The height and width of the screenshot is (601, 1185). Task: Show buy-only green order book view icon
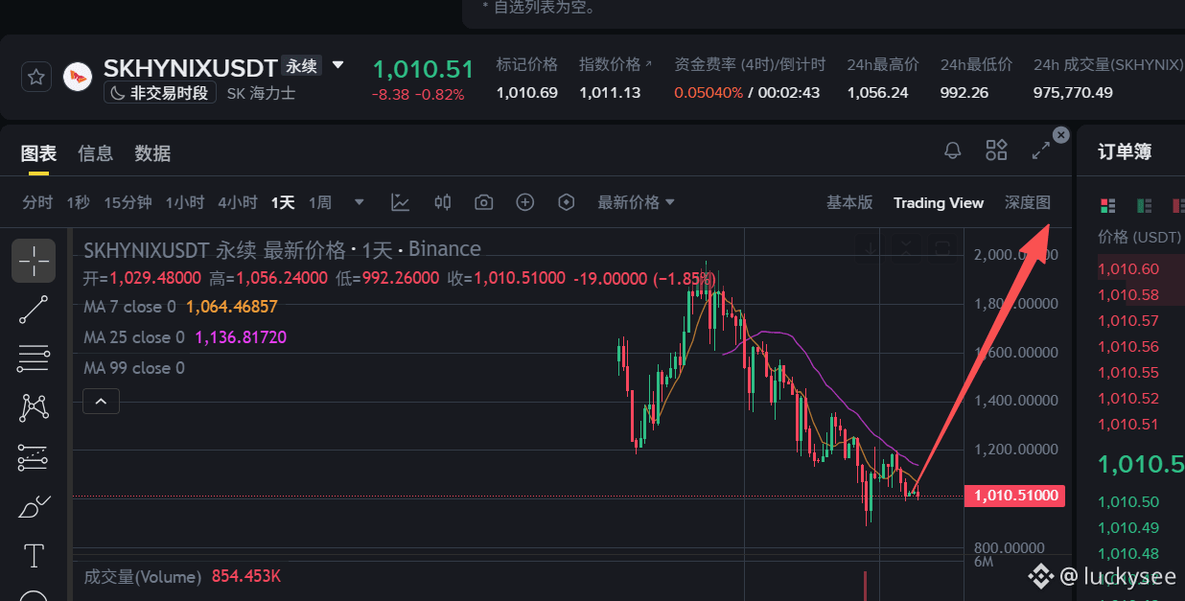pyautogui.click(x=1144, y=204)
